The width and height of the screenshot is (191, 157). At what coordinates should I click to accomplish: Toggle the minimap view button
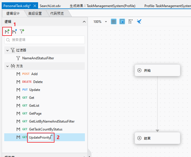point(122,21)
